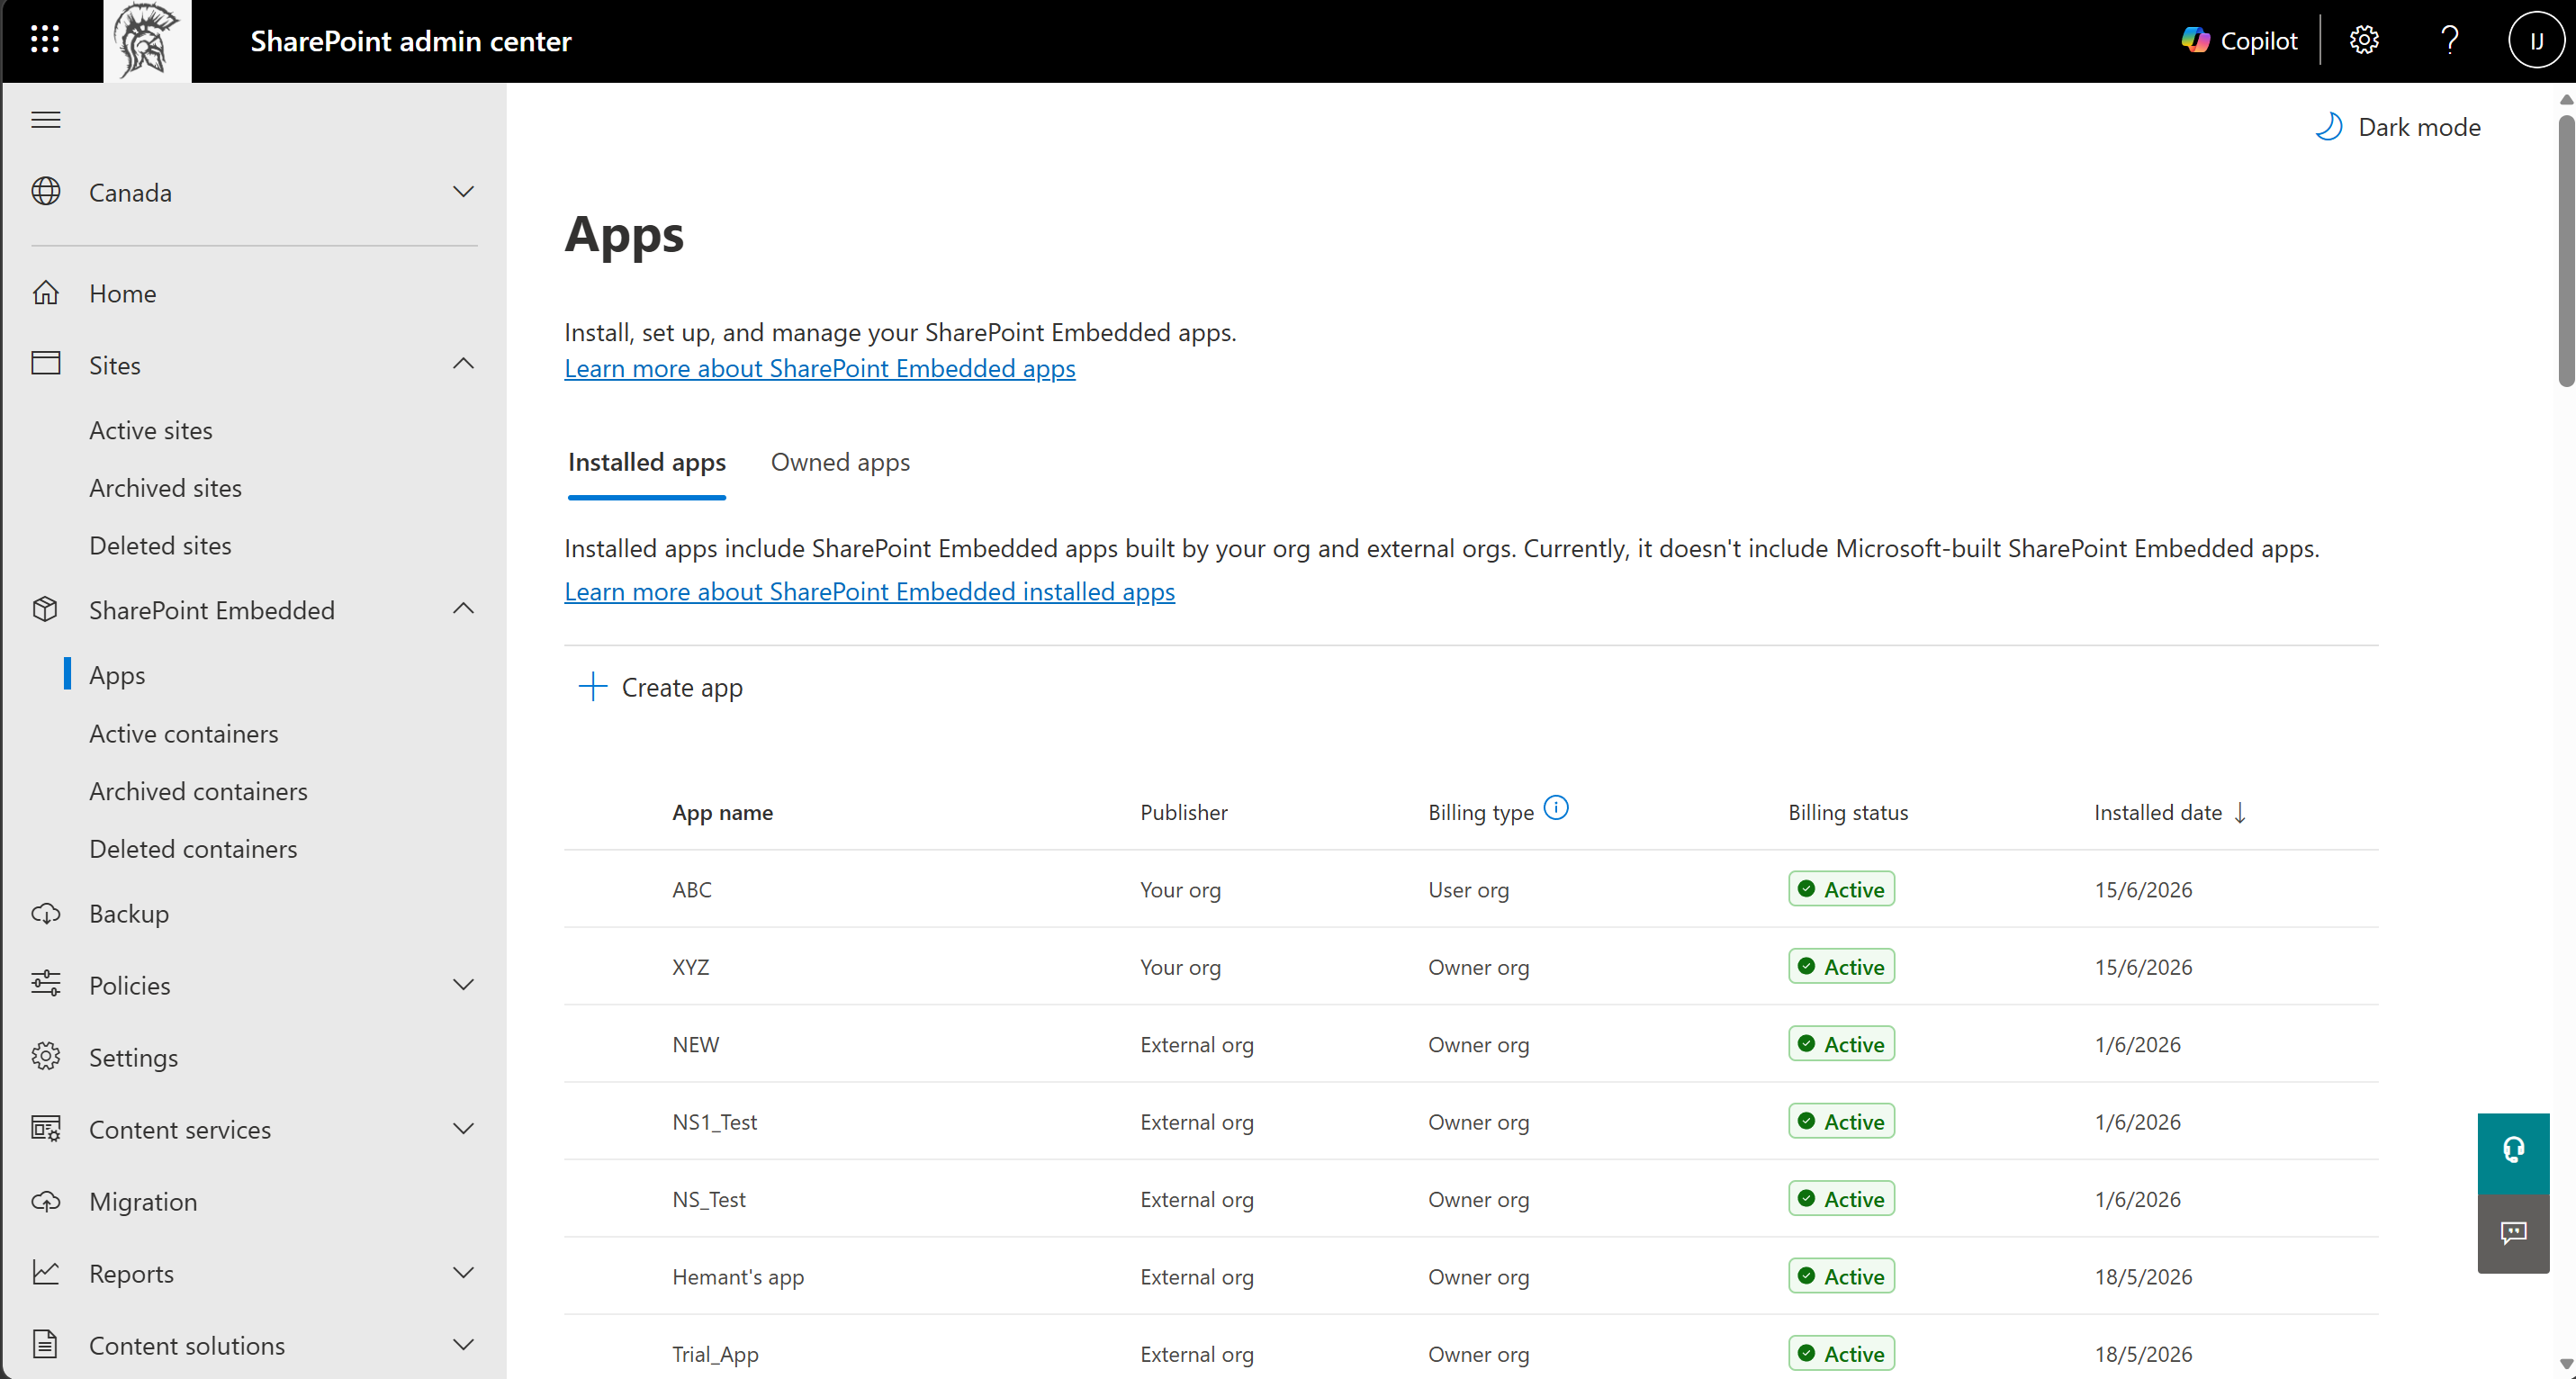Image resolution: width=2576 pixels, height=1379 pixels.
Task: Collapse the Sites section chevron
Action: click(x=463, y=364)
